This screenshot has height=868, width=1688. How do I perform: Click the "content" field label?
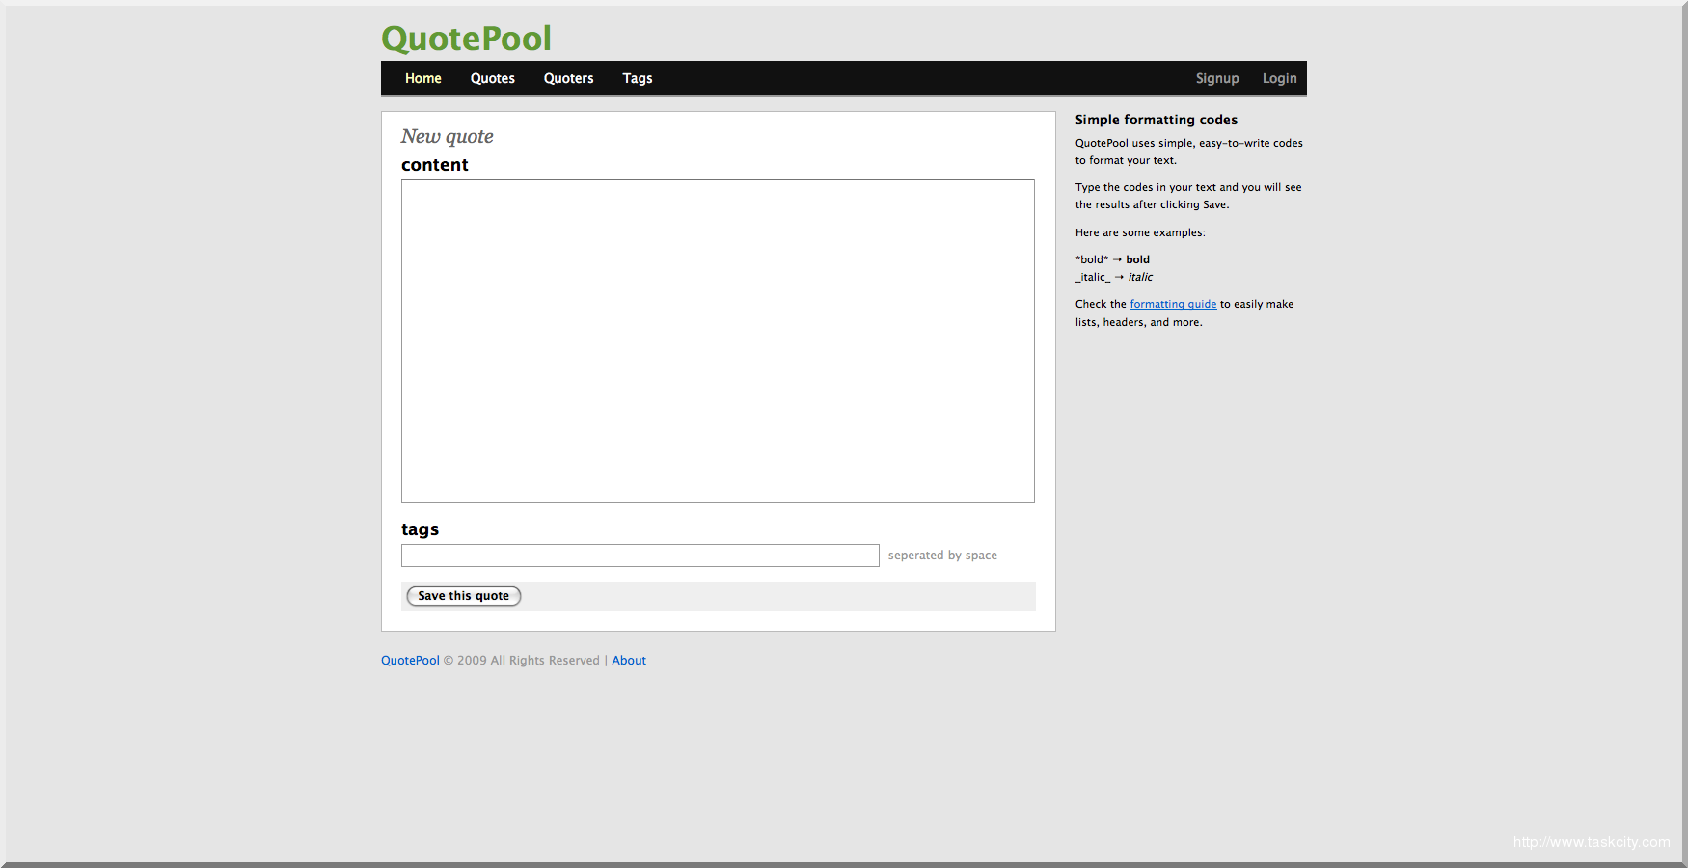(435, 165)
